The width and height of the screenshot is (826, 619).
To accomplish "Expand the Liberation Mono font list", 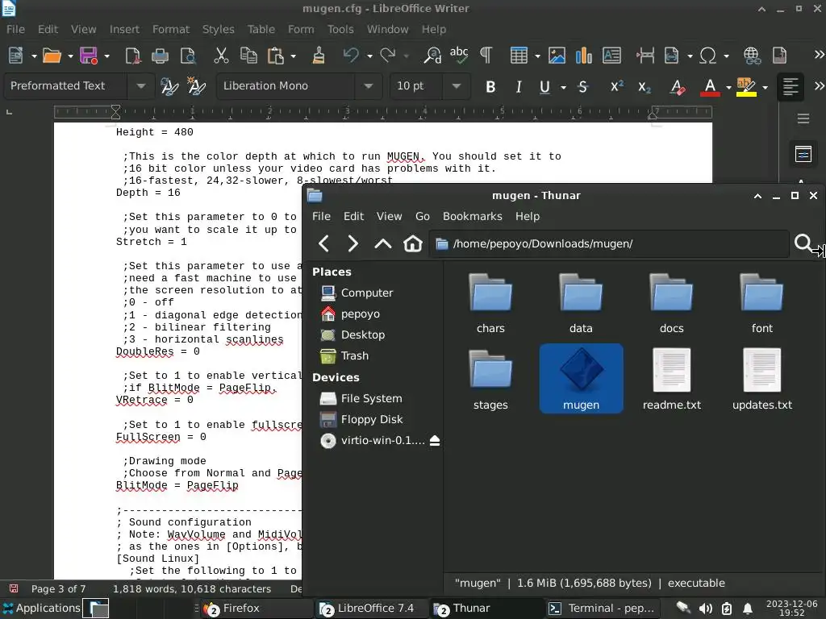I will [x=369, y=85].
